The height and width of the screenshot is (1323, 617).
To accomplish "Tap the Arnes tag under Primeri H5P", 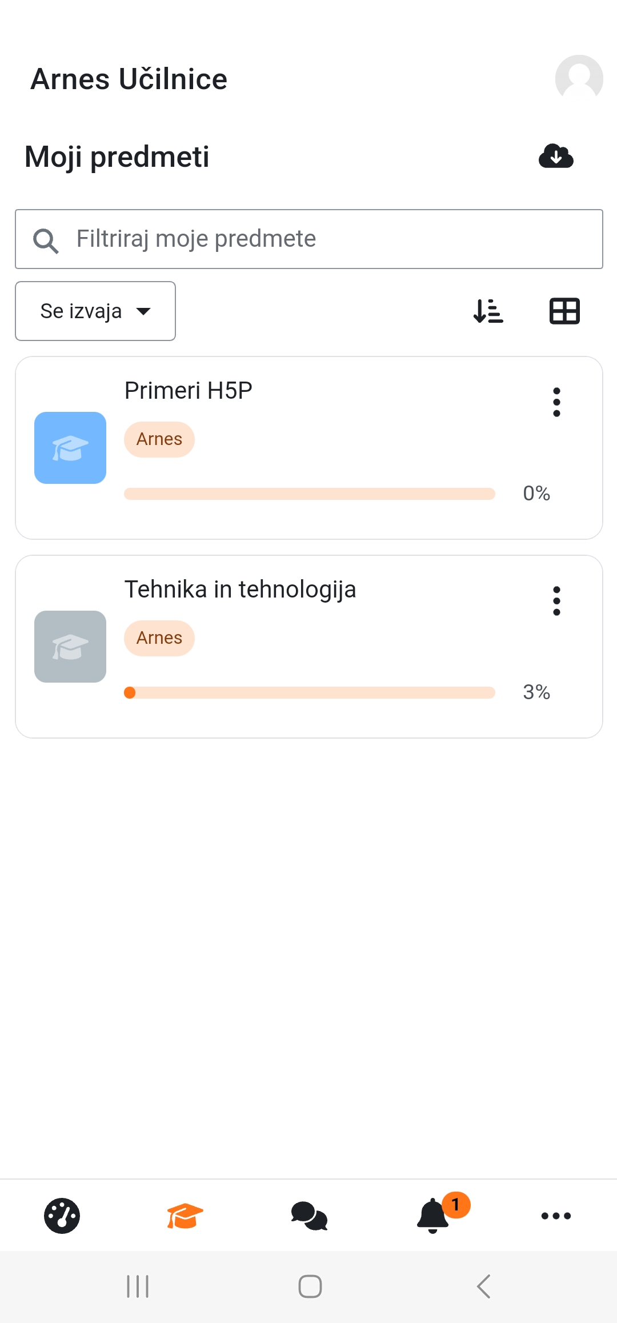I will point(159,439).
